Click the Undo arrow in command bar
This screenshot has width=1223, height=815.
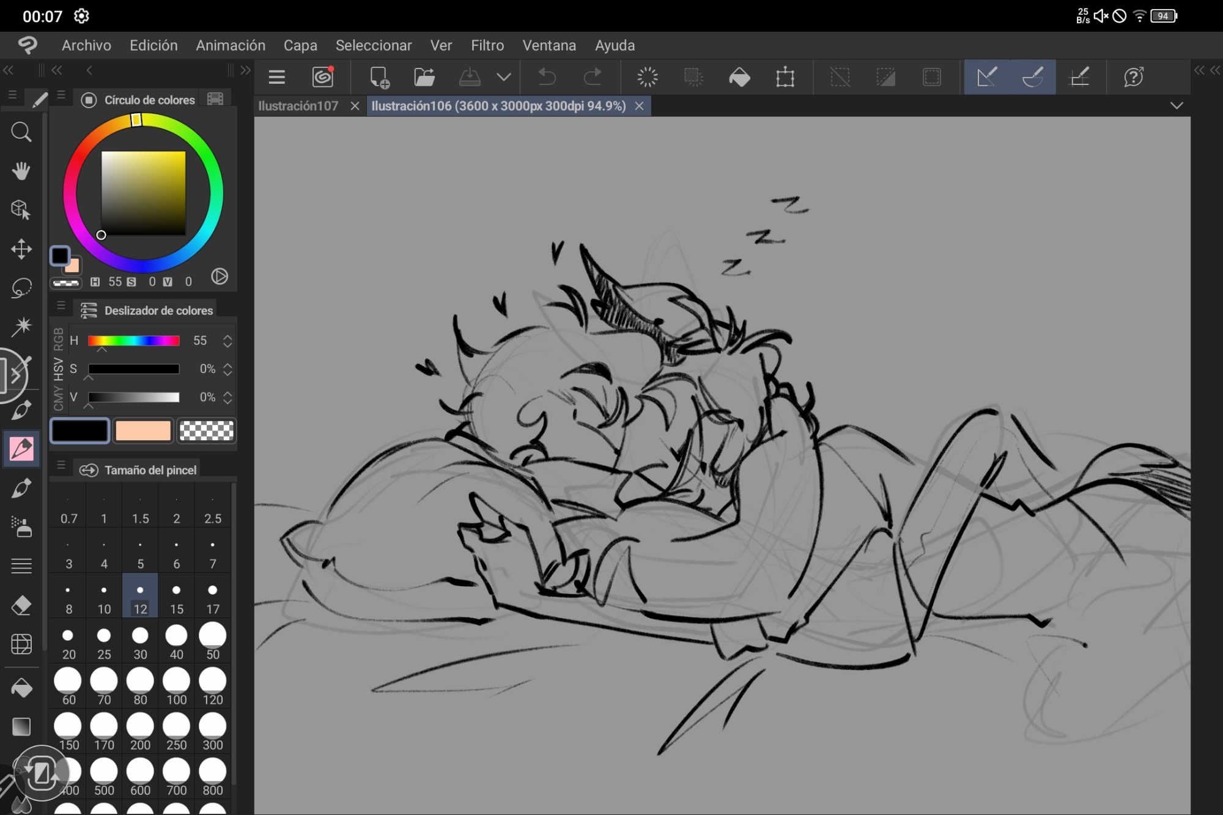pyautogui.click(x=547, y=77)
